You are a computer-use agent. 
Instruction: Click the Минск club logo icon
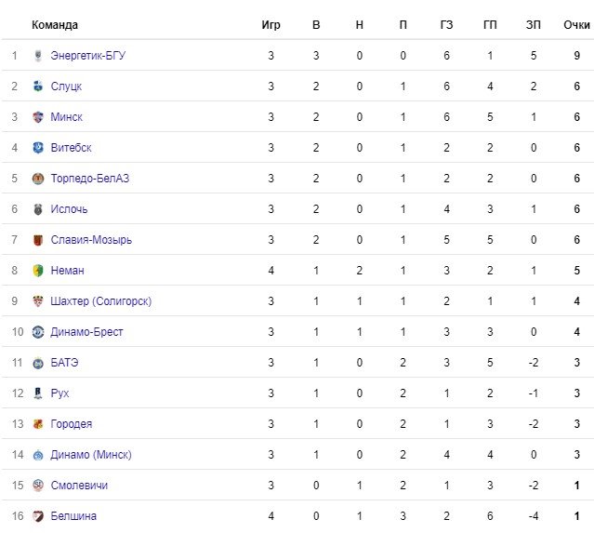coord(38,117)
